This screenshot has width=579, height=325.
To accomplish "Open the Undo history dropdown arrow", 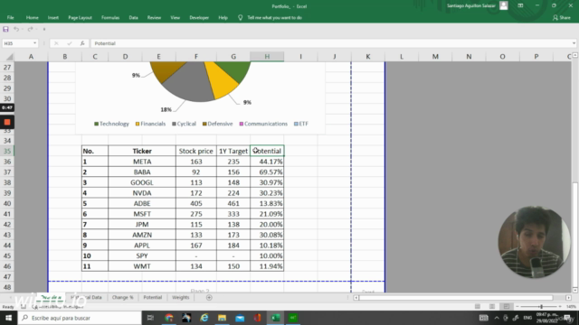I will point(22,29).
